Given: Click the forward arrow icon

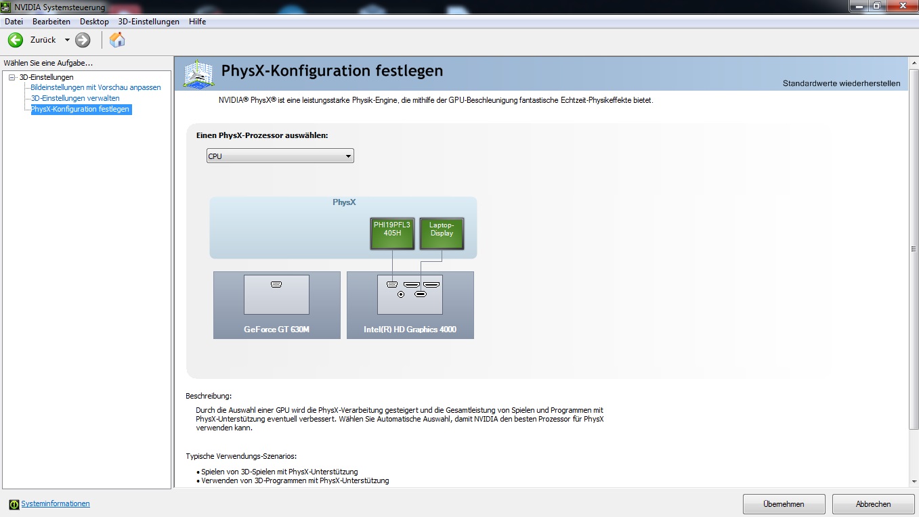Looking at the screenshot, I should [83, 40].
